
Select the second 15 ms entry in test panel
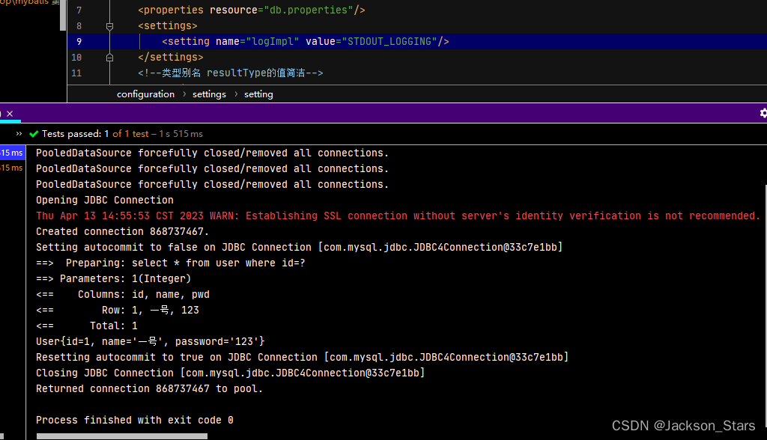[10, 168]
